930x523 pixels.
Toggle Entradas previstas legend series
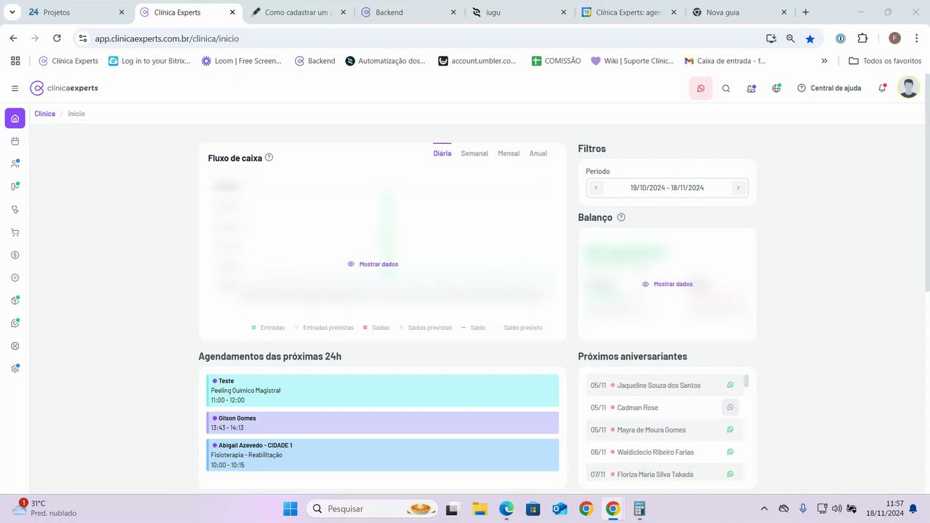click(324, 328)
